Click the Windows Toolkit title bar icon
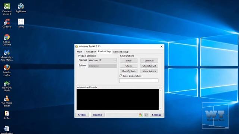This screenshot has height=134, width=239. 77,47
